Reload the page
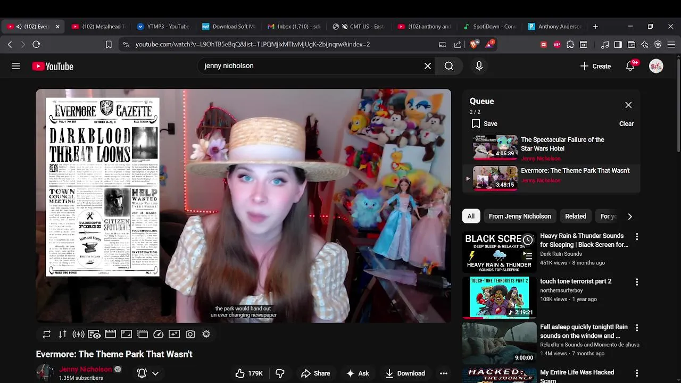Image resolution: width=681 pixels, height=383 pixels. tap(36, 45)
